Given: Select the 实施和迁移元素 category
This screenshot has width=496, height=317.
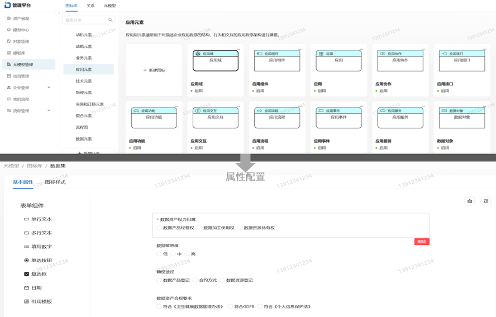Looking at the screenshot, I should [x=89, y=104].
